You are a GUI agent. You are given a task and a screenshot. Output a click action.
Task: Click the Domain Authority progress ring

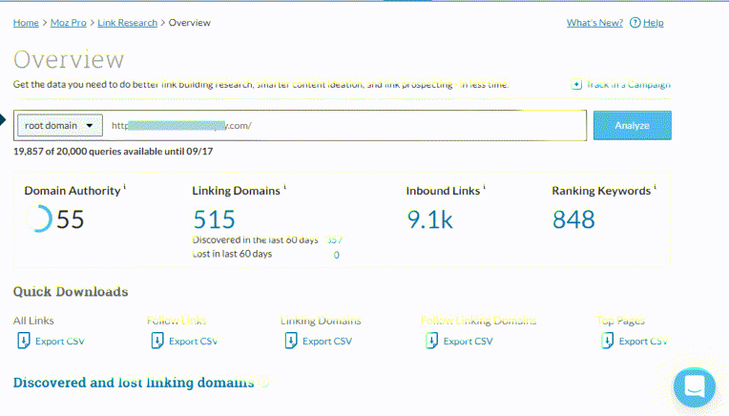click(x=39, y=218)
